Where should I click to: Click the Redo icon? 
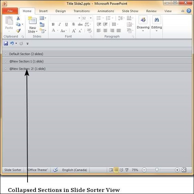click(x=21, y=44)
